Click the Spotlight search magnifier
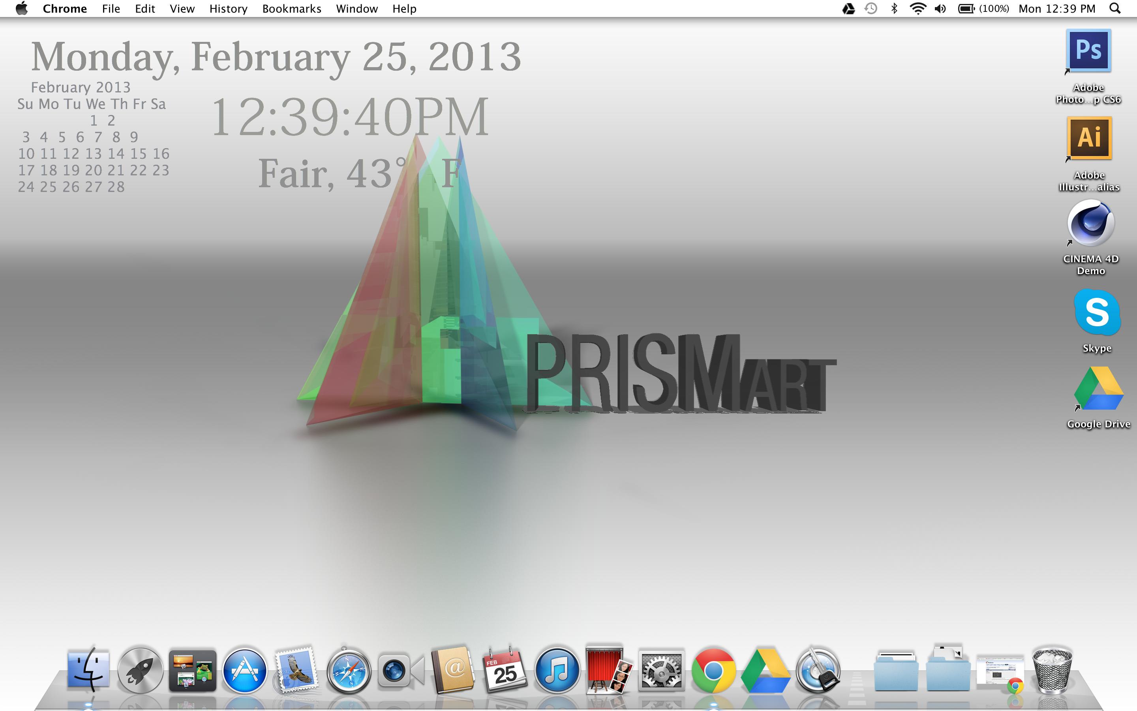 [1115, 8]
